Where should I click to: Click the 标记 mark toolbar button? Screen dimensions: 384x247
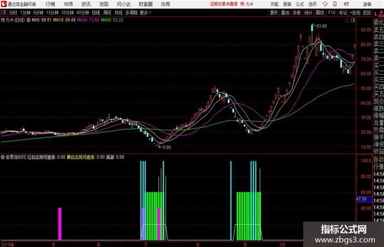pyautogui.click(x=343, y=13)
